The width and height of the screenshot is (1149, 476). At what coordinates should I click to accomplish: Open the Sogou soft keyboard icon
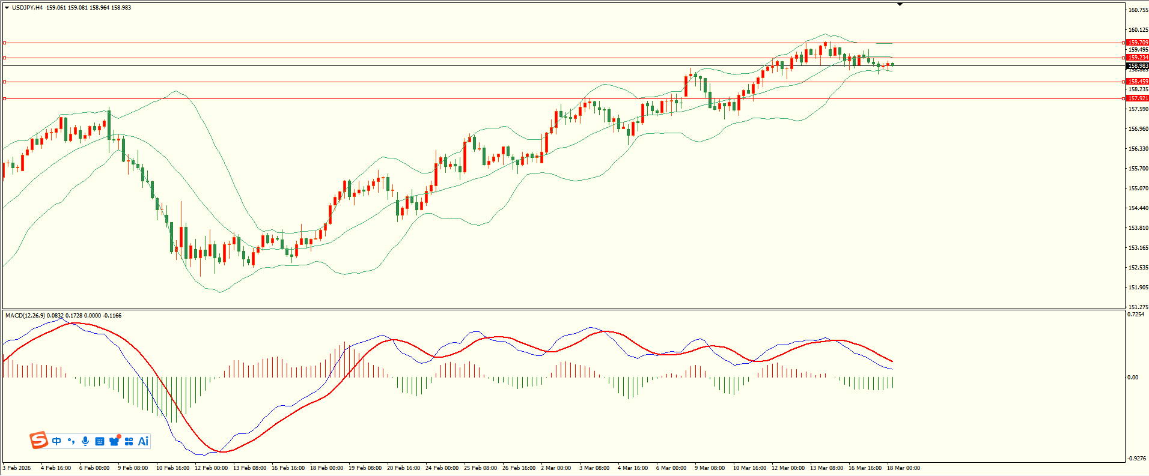100,441
